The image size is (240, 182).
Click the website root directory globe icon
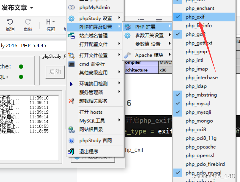[72, 129]
